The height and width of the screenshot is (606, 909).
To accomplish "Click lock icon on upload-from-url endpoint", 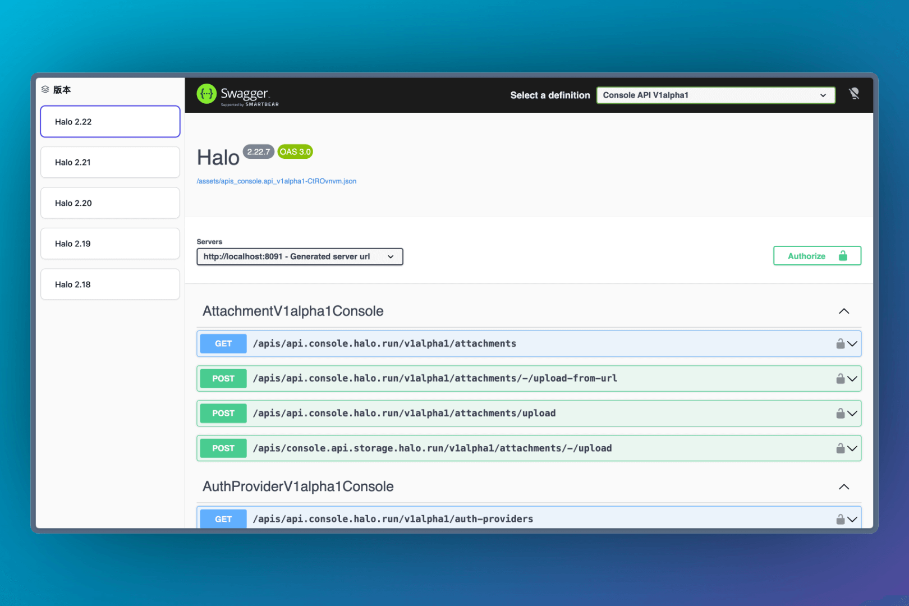I will [x=840, y=379].
